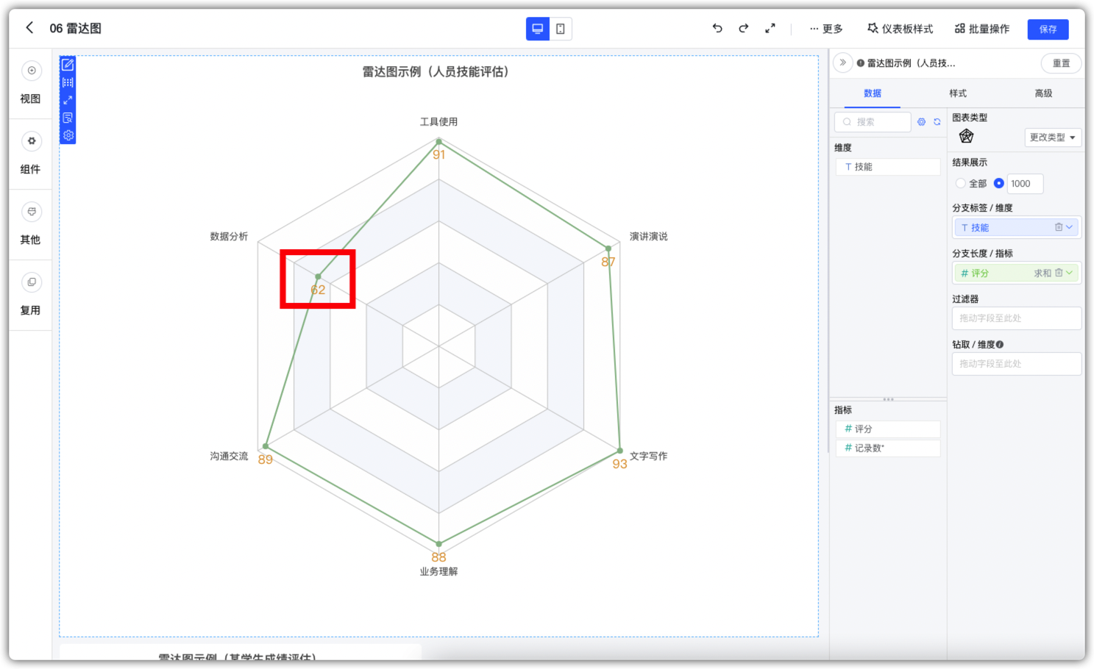Viewport: 1094px width, 669px height.
Task: Open the 更改类型 dropdown
Action: coord(1052,137)
